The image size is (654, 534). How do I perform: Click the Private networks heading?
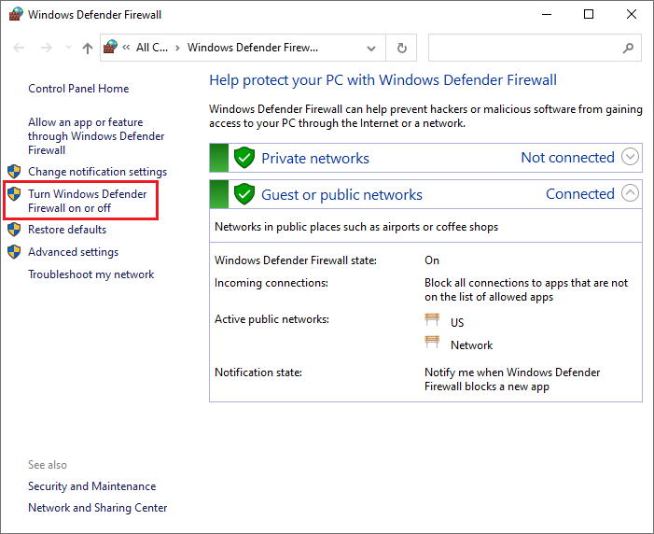coord(315,158)
